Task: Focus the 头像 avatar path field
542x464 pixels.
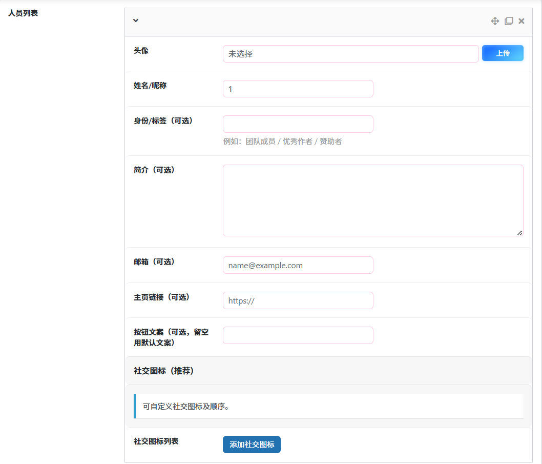Action: tap(350, 54)
